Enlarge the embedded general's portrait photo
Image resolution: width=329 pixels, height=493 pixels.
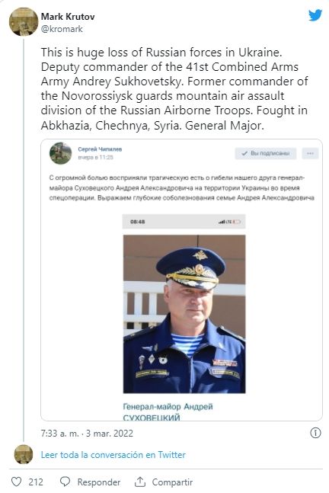click(x=184, y=314)
